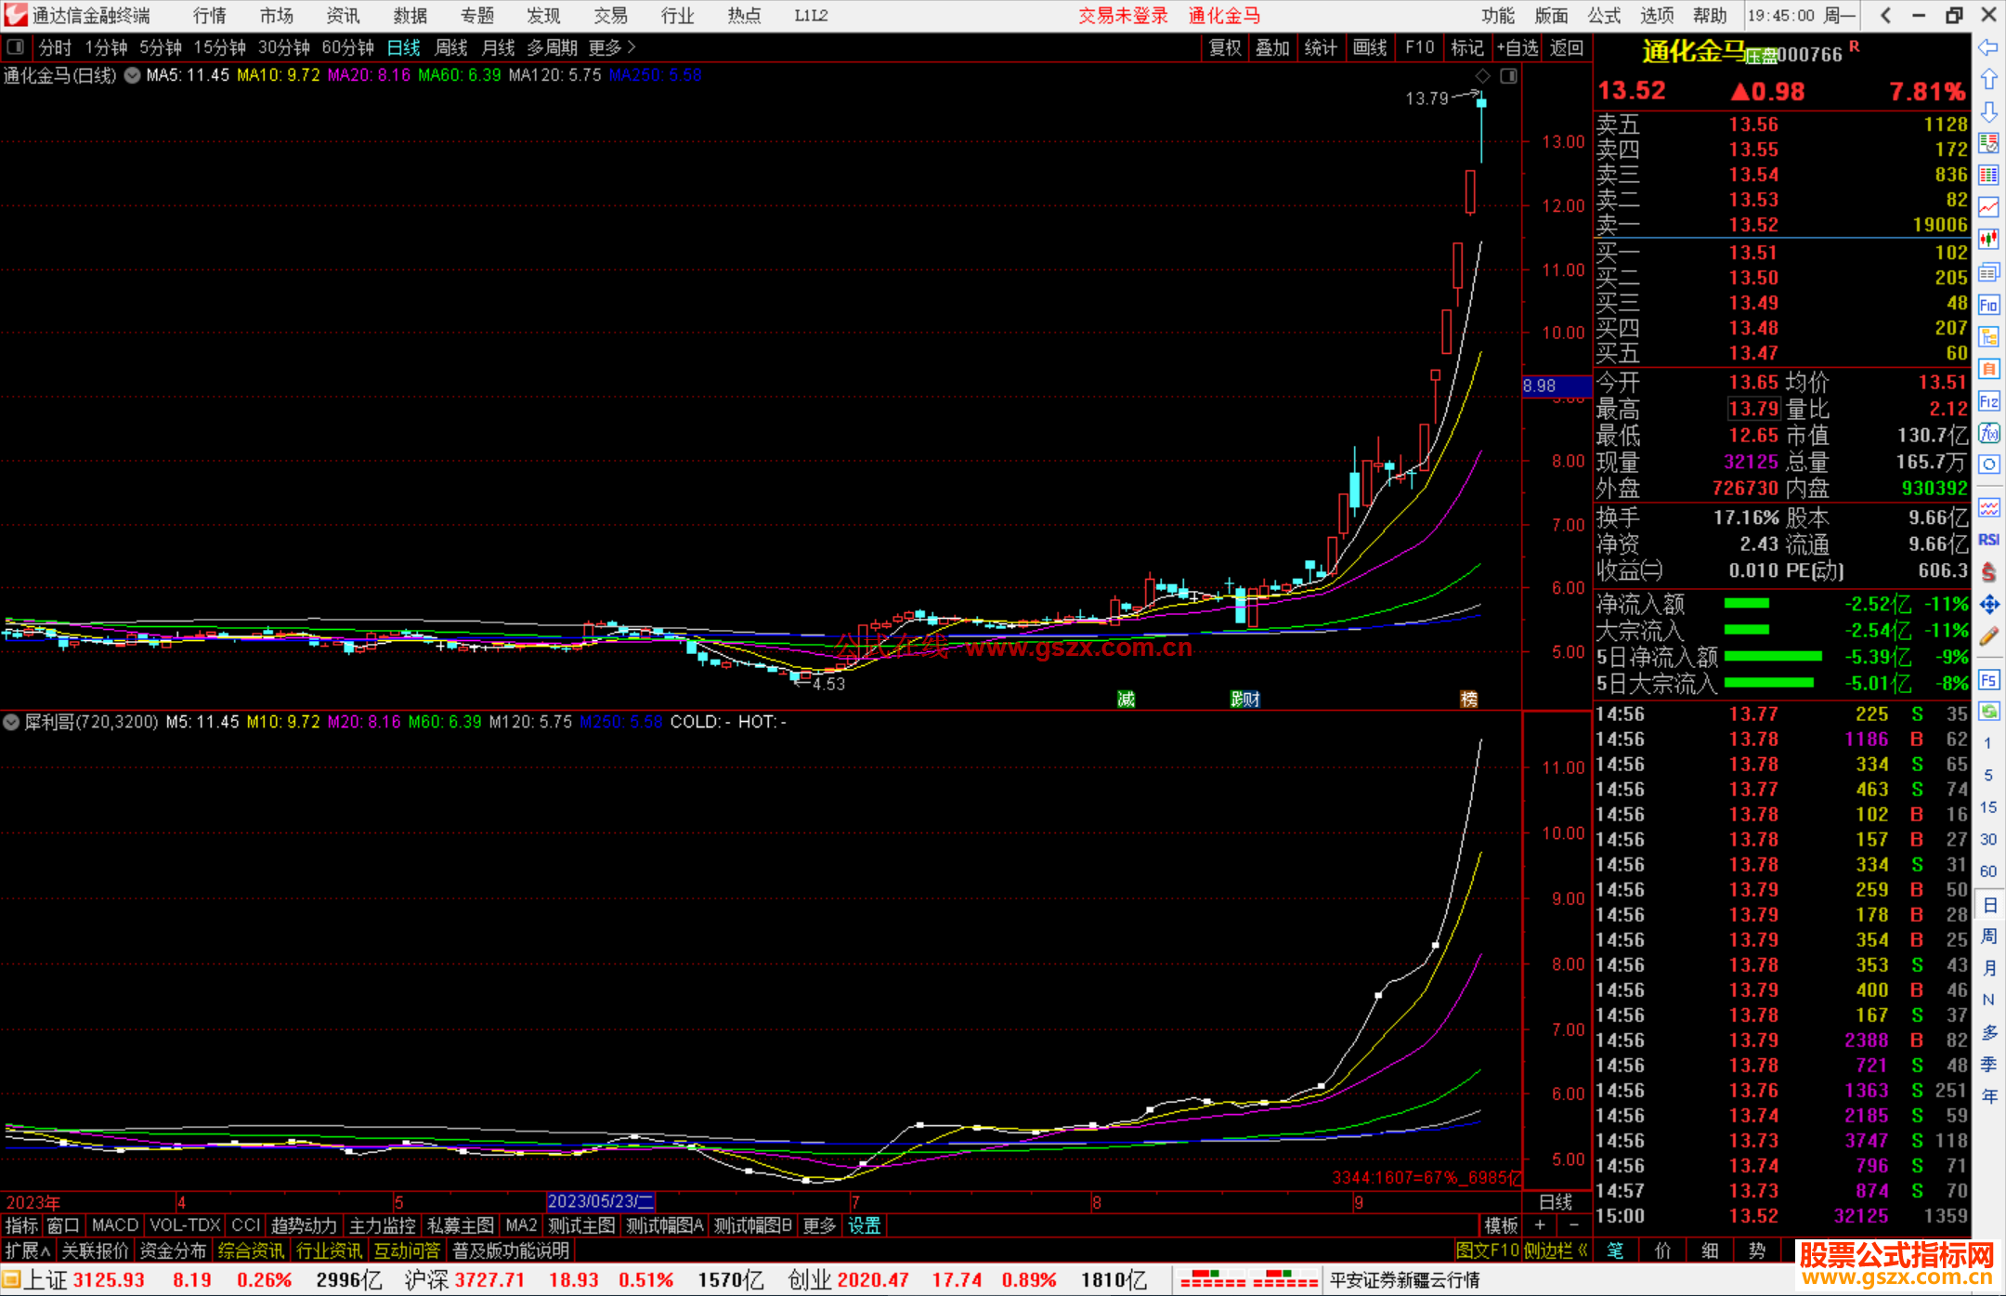Select the pencil drawing tool icon

(1988, 636)
